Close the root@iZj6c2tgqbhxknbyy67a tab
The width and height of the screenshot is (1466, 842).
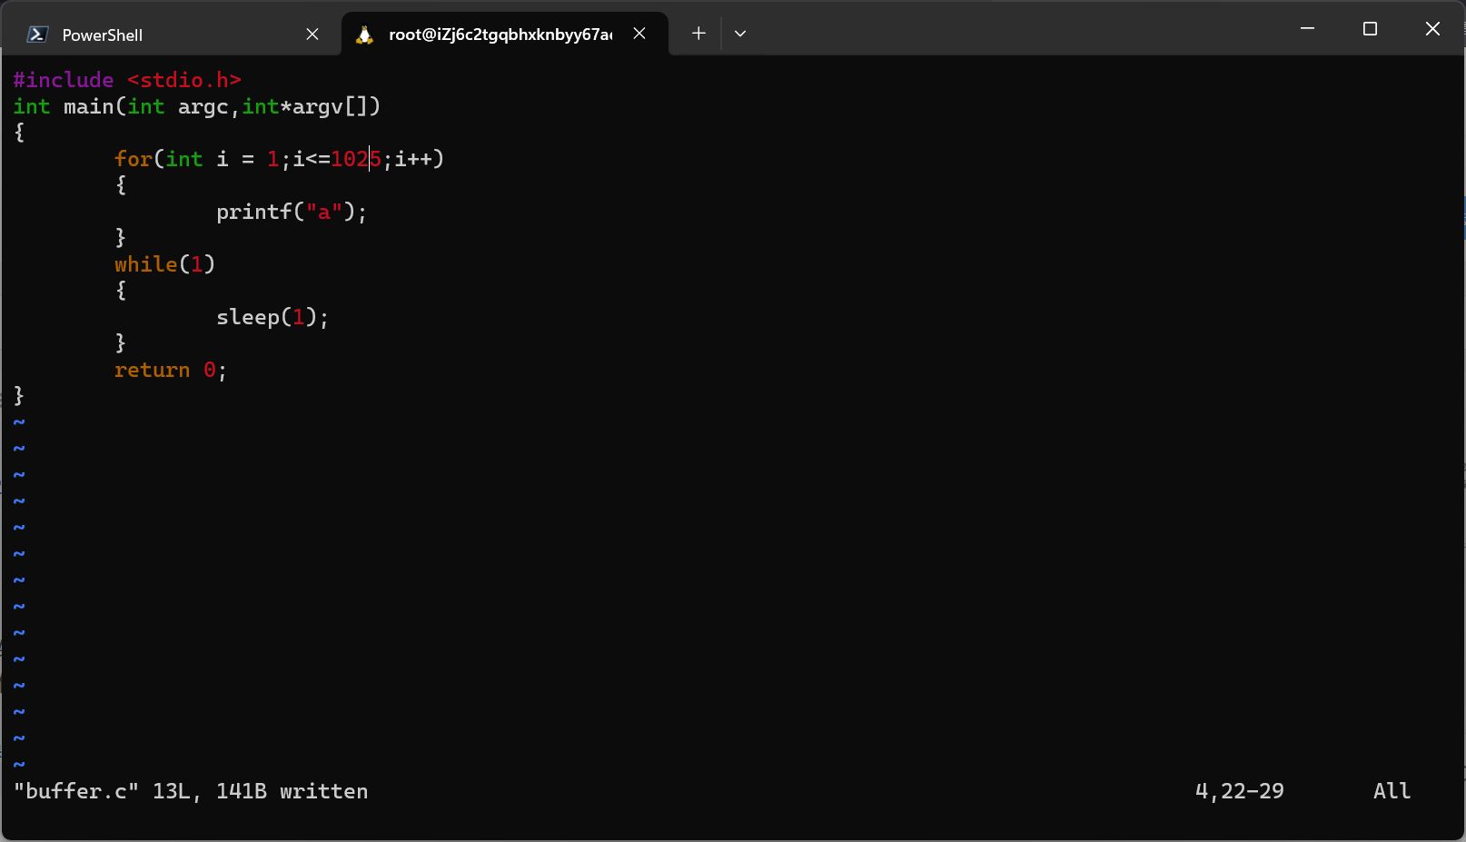[x=639, y=34]
